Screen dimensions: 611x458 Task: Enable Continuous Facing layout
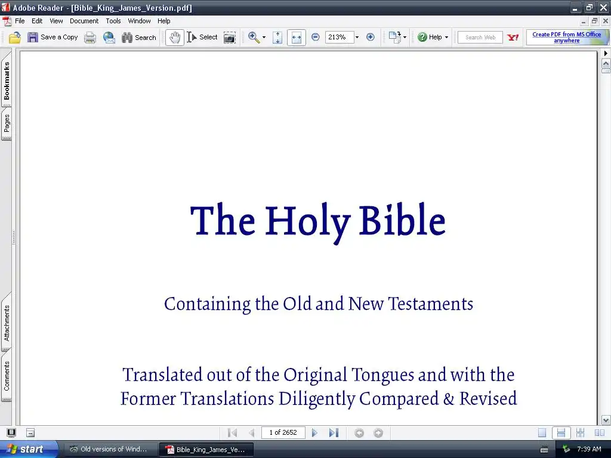point(580,433)
